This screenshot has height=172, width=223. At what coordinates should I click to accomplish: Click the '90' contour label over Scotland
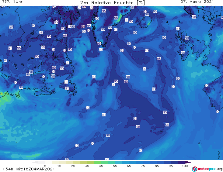187,38
